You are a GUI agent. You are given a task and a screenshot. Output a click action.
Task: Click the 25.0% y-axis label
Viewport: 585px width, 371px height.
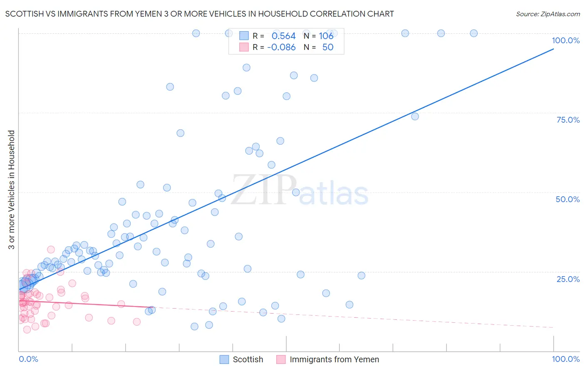(x=568, y=279)
